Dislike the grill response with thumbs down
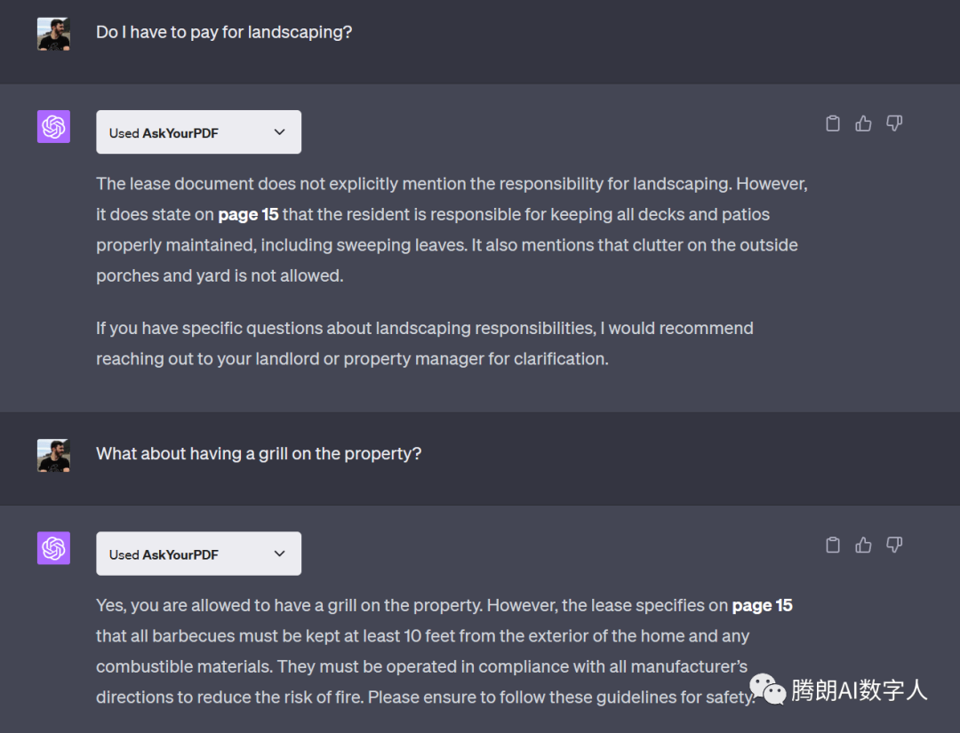 click(x=894, y=545)
